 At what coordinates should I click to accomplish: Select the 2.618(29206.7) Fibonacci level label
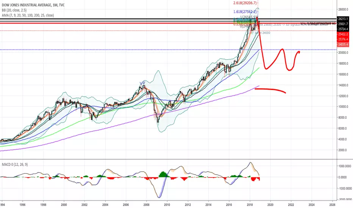[x=245, y=3]
